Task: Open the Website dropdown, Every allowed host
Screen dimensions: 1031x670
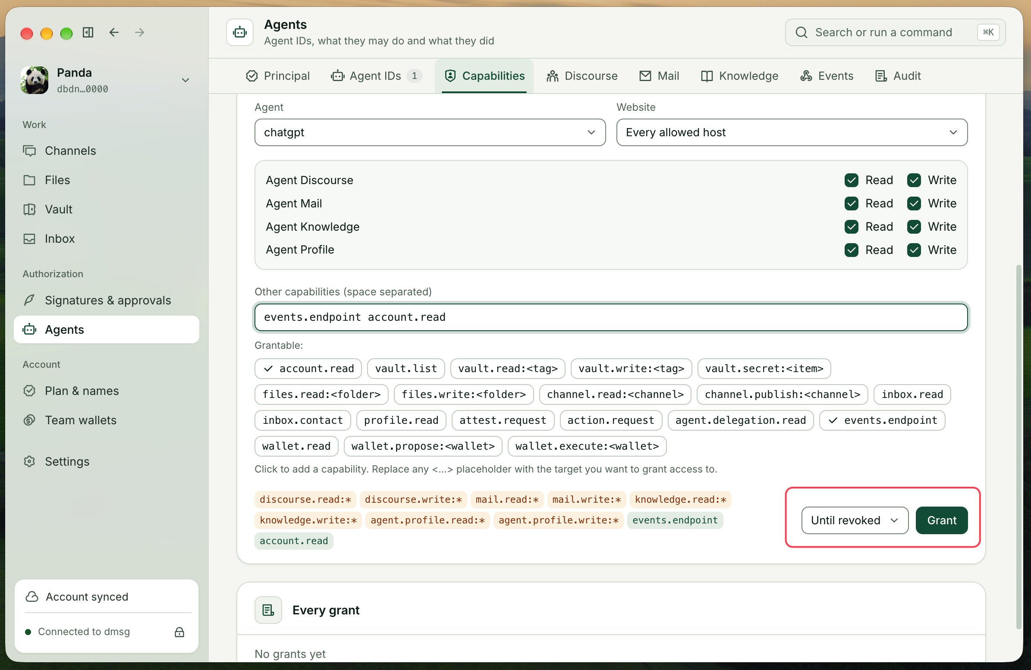Action: tap(792, 132)
